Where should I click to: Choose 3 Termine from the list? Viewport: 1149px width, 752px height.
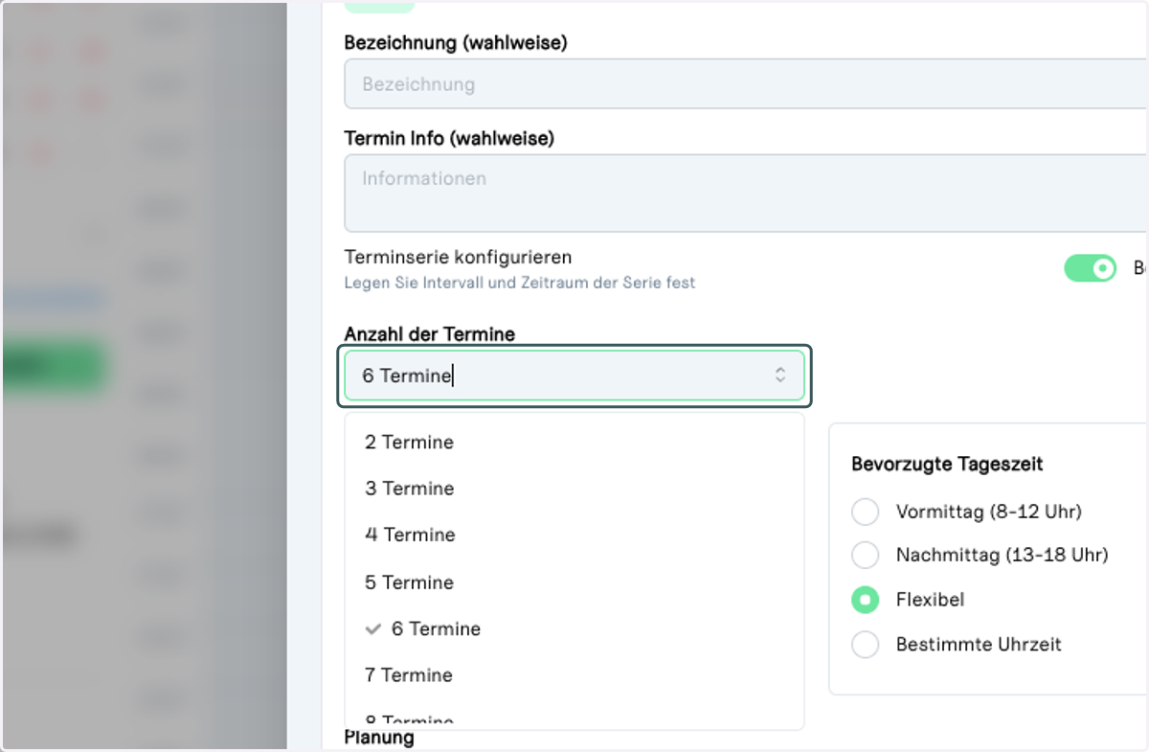coord(574,489)
